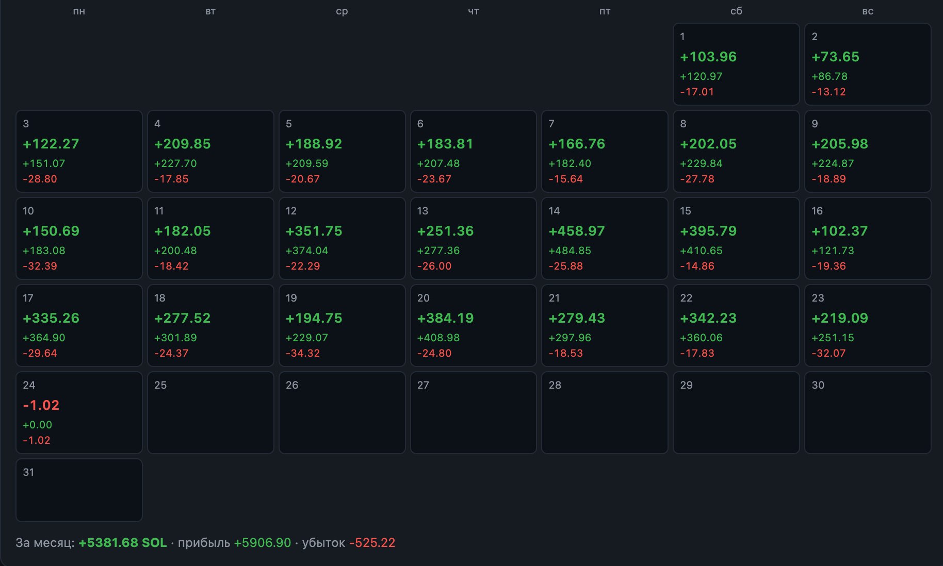Click the monthly loss value -525.22
Viewport: 943px width, 566px height.
click(372, 543)
